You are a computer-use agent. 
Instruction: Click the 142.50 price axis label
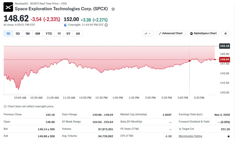tap(224, 83)
